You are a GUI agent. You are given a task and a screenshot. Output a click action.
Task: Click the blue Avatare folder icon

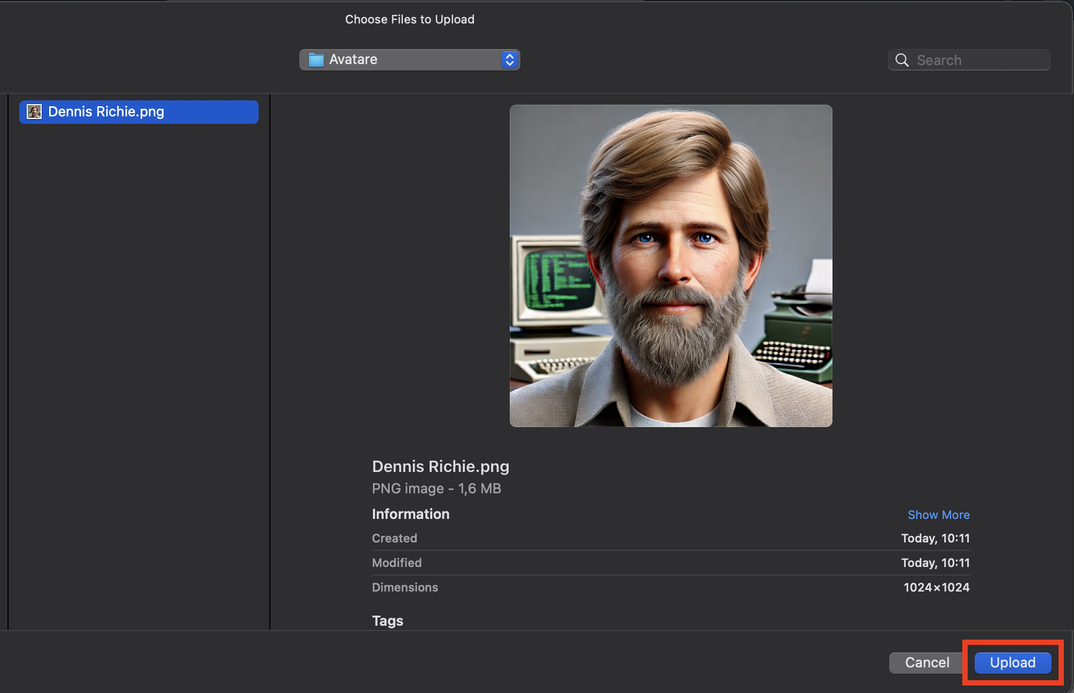point(316,60)
